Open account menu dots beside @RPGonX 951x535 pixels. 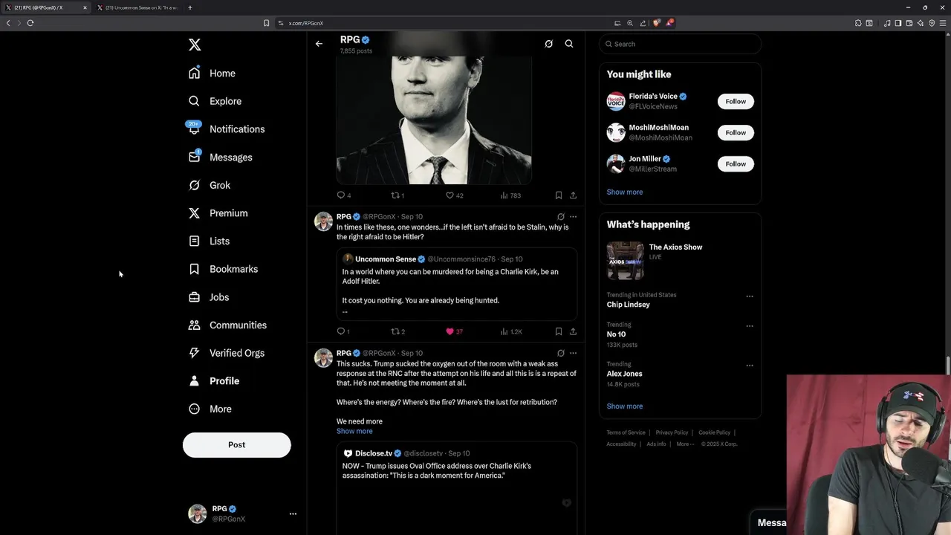[x=293, y=513]
